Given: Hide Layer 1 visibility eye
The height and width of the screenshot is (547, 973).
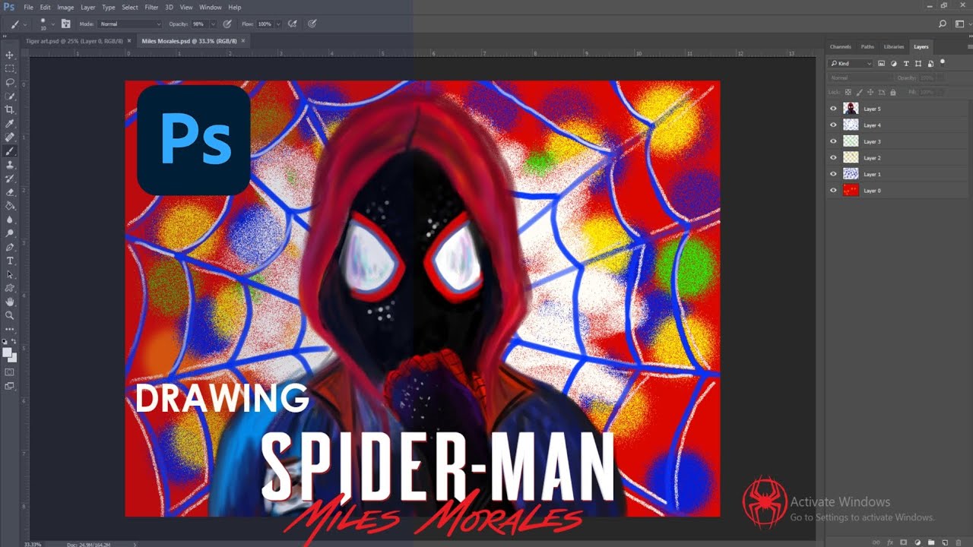Looking at the screenshot, I should 833,174.
